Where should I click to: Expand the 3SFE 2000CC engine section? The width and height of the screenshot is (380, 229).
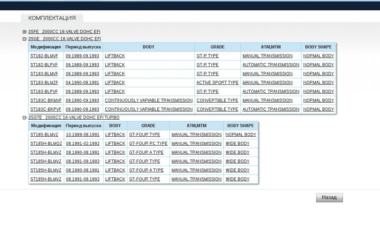[24, 32]
